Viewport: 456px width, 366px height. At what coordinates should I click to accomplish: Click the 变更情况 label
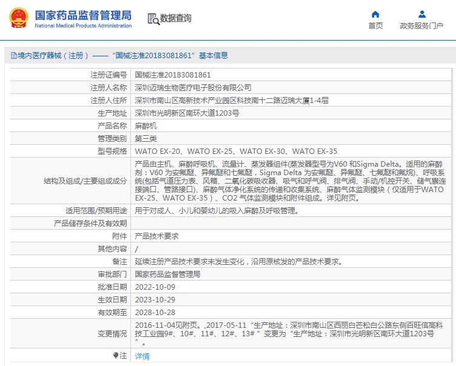click(112, 334)
